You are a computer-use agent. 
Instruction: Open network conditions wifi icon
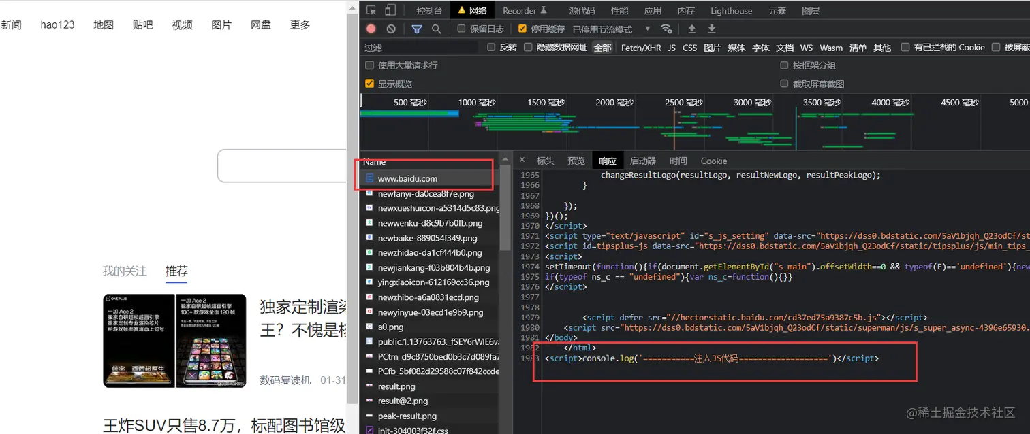pyautogui.click(x=667, y=29)
